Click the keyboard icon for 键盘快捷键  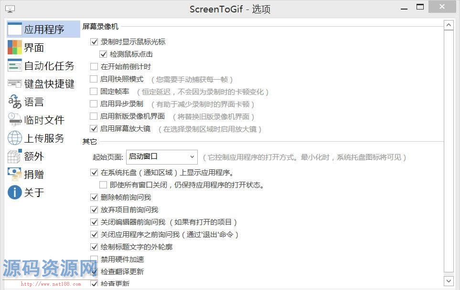coord(14,83)
